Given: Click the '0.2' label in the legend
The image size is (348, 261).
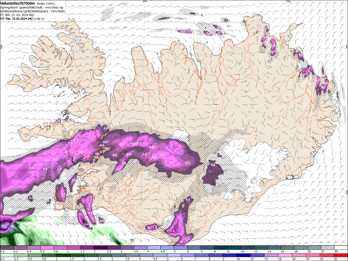Looking at the screenshot, I should [x=2, y=251].
